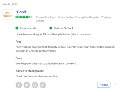This screenshot has height=90, width=120.
Task: Click the Advice to Management heading
Action: 29,71
